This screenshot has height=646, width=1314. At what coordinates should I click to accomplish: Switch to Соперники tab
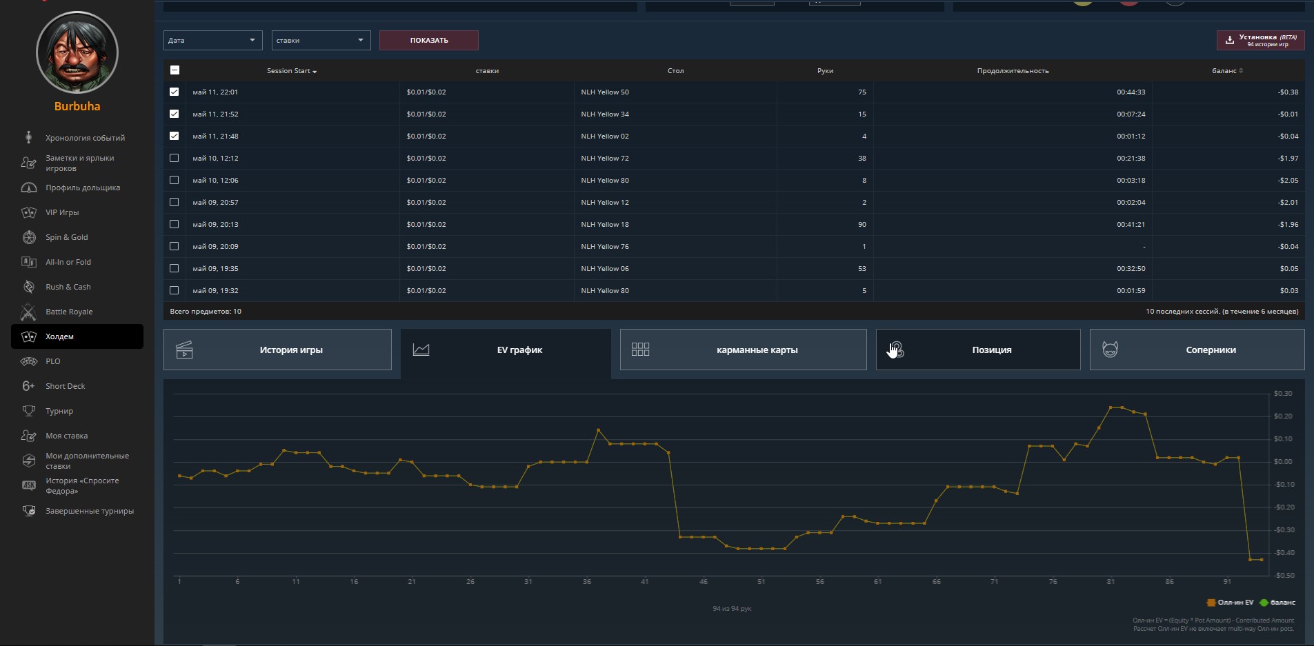click(x=1197, y=350)
